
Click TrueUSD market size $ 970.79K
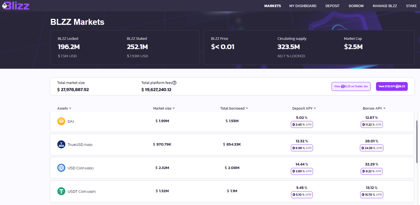click(x=162, y=144)
